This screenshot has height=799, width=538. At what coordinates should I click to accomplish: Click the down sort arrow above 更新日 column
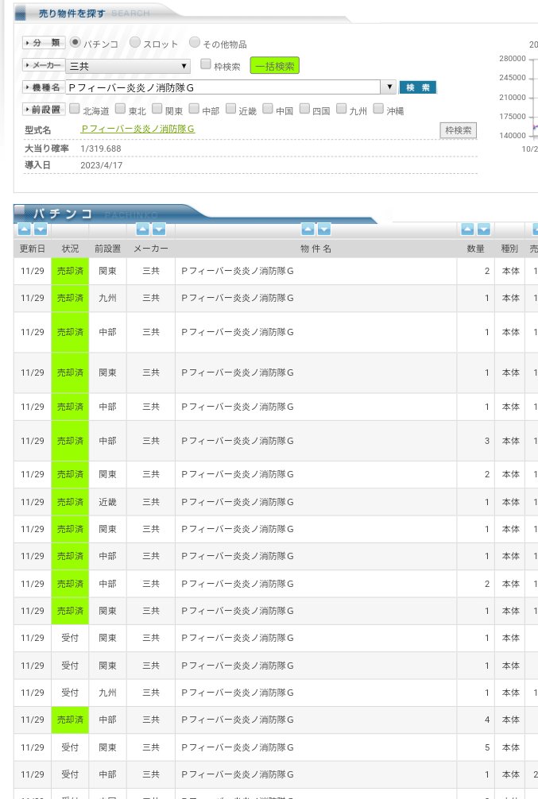[x=41, y=230]
